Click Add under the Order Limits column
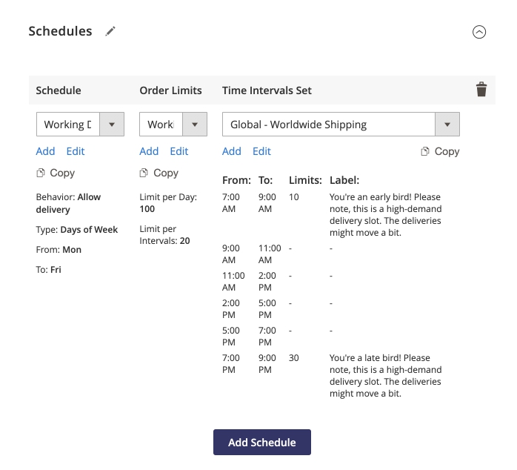Screen dimensions: 517x470 tap(149, 151)
